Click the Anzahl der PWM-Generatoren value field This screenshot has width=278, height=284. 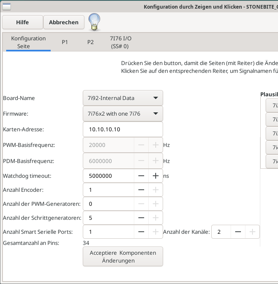click(109, 204)
